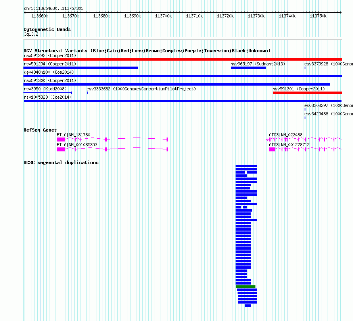
Task: Open the nsv1005323 (Coe2014) variant label
Action: click(48, 97)
